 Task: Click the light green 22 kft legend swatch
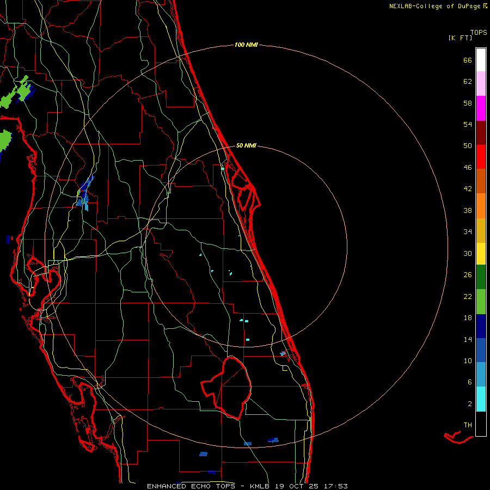(x=481, y=302)
